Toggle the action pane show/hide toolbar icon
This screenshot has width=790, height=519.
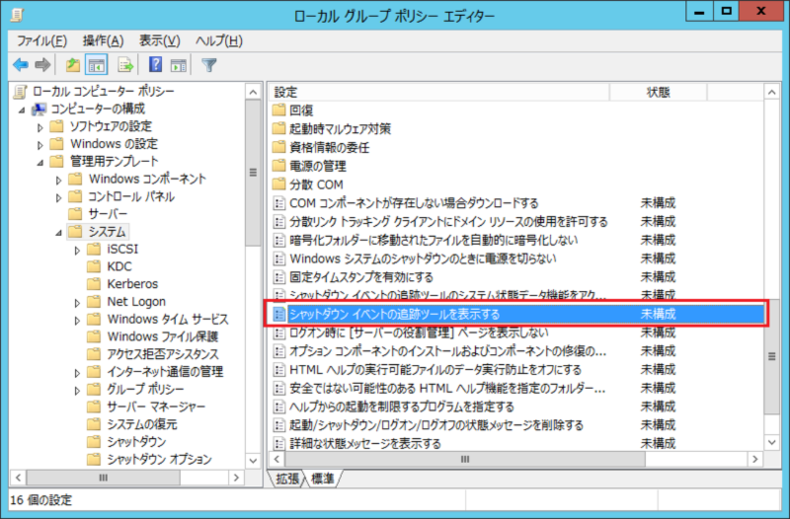(x=178, y=65)
